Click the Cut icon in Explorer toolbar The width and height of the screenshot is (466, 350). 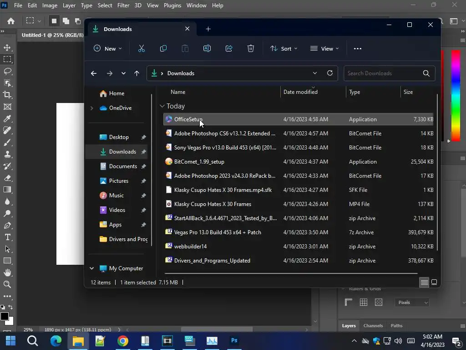(142, 48)
